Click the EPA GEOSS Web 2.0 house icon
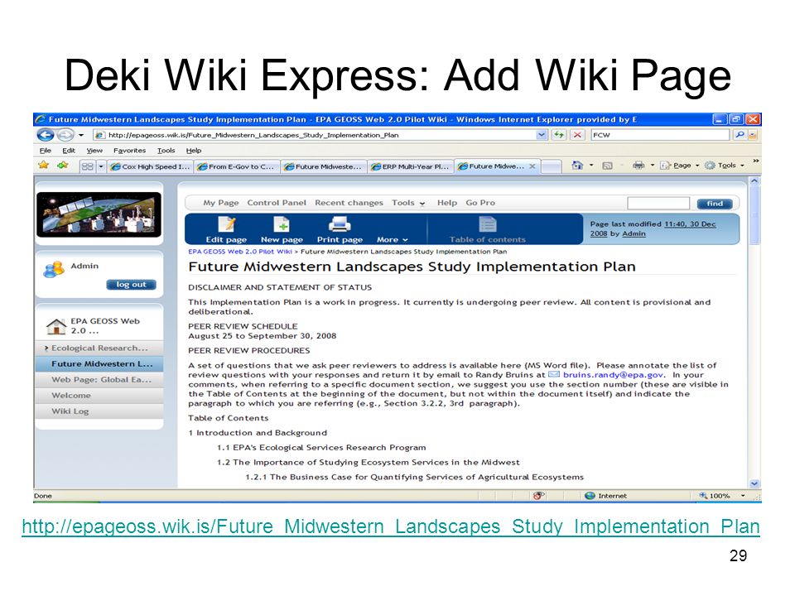 [x=55, y=326]
